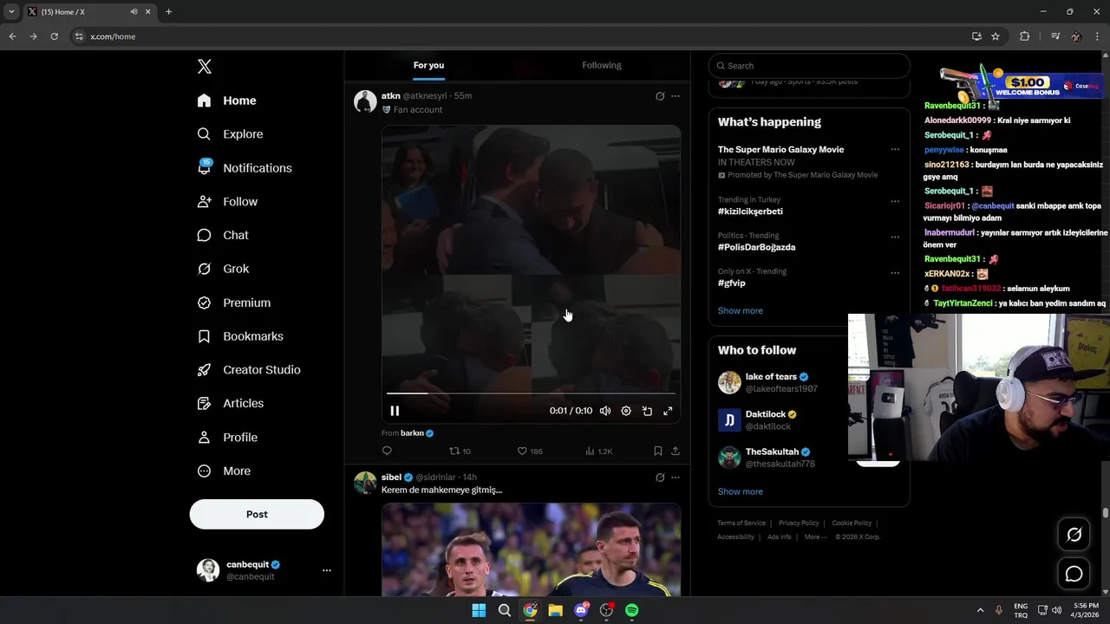Open options for #gfvip trend
The image size is (1110, 624).
[895, 273]
